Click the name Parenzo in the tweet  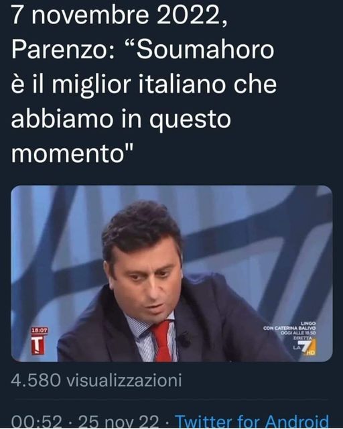(62, 50)
